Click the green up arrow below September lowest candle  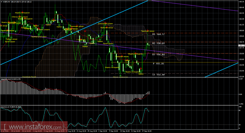pos(120,76)
